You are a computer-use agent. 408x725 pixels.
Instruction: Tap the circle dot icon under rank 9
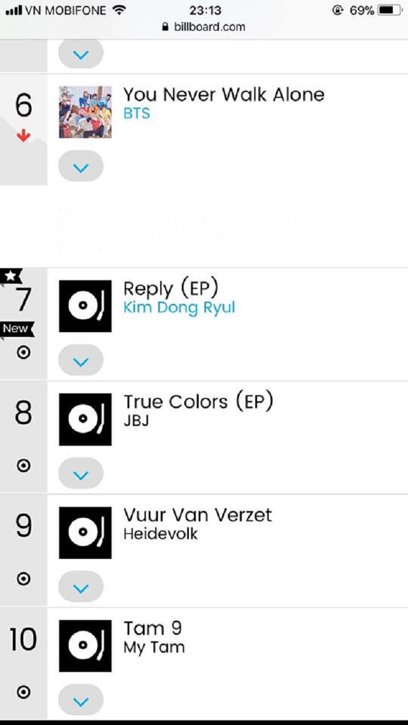pyautogui.click(x=23, y=579)
